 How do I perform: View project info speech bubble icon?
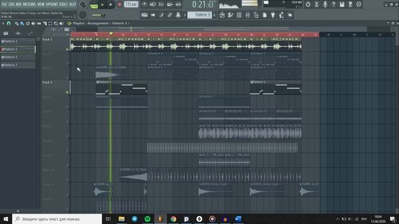point(359,4)
